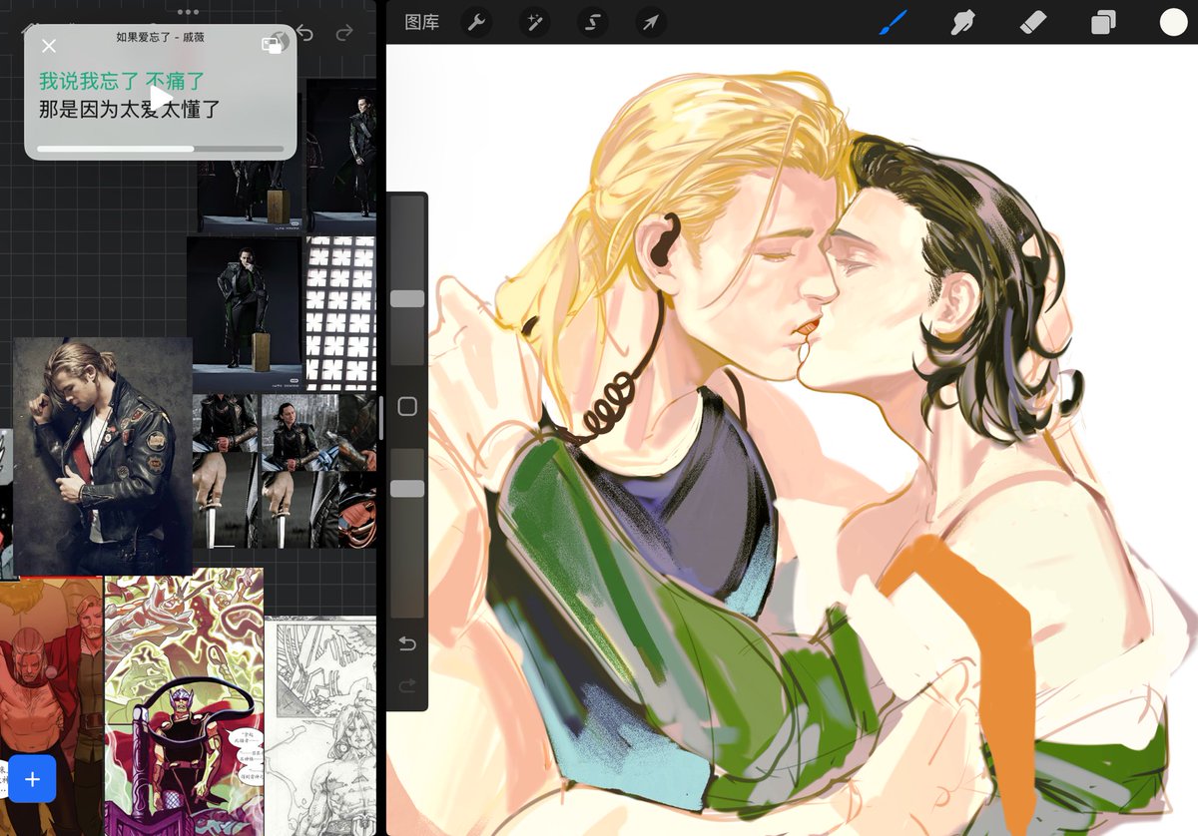Activate the arrow Transform tool
The image size is (1198, 836).
650,22
